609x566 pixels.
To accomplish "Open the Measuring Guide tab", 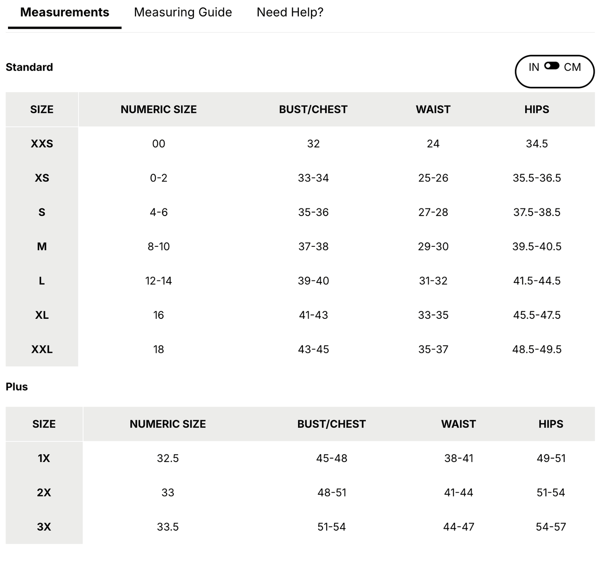I will tap(183, 12).
